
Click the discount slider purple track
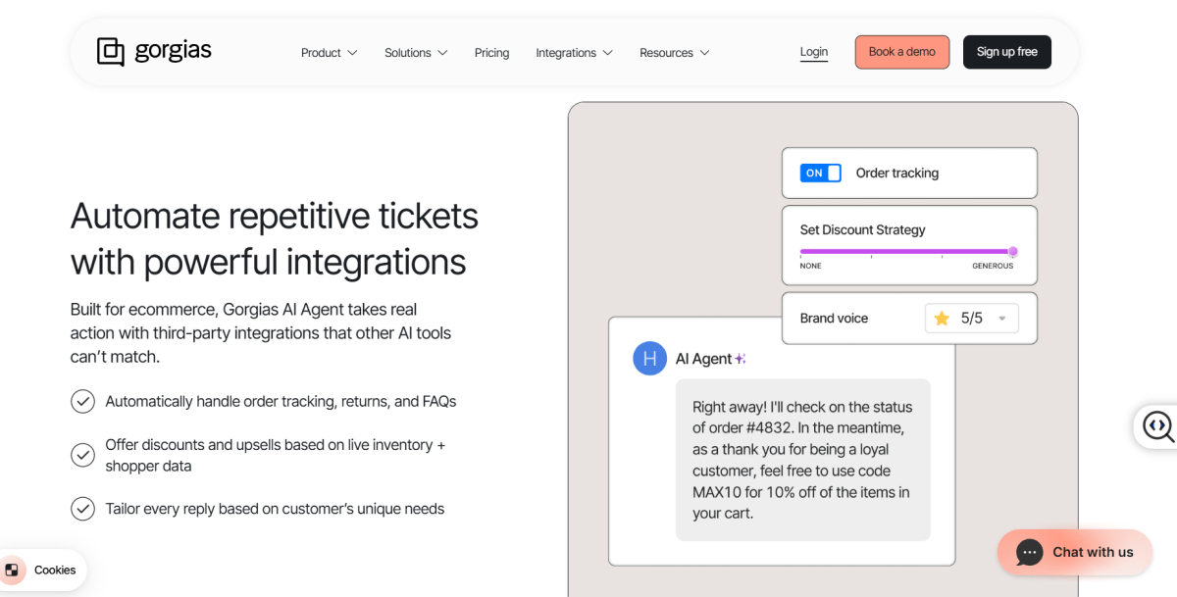[906, 251]
